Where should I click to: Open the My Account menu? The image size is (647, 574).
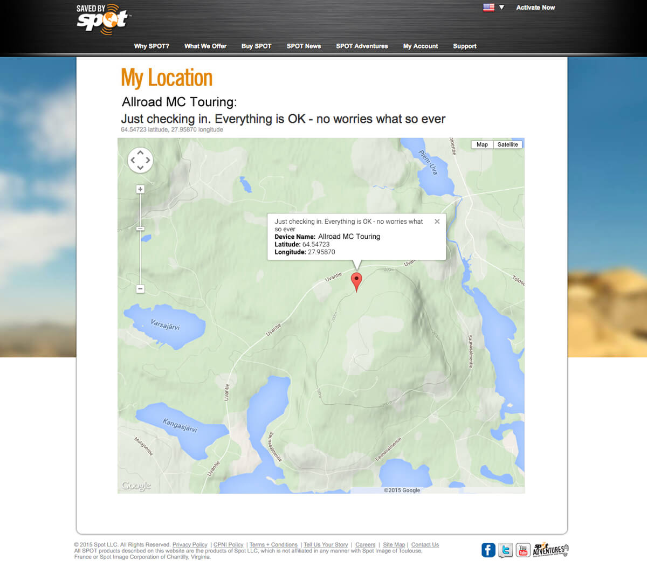[421, 46]
